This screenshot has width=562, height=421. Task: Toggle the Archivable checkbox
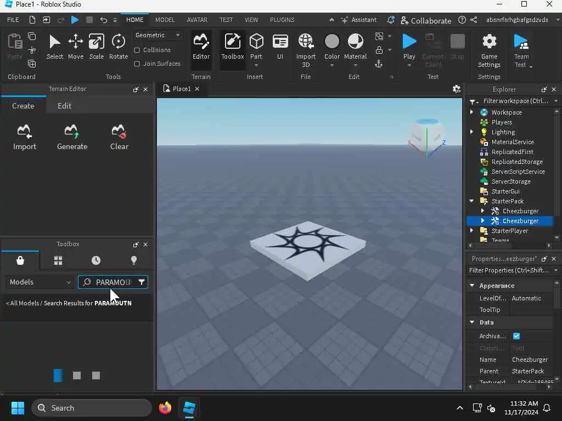(516, 336)
